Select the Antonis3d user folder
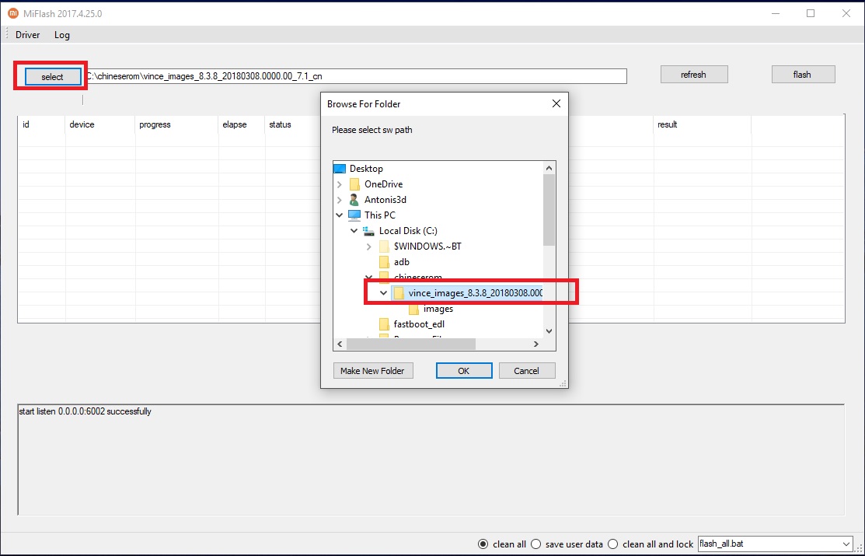The image size is (865, 556). [x=385, y=200]
